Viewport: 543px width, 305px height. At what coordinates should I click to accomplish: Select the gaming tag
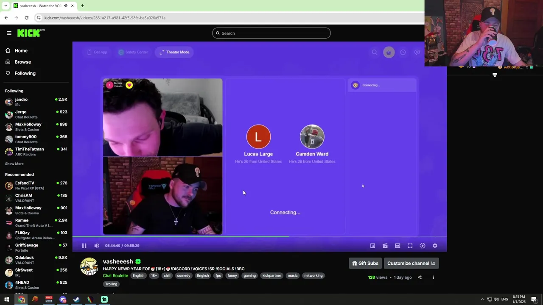(249, 276)
